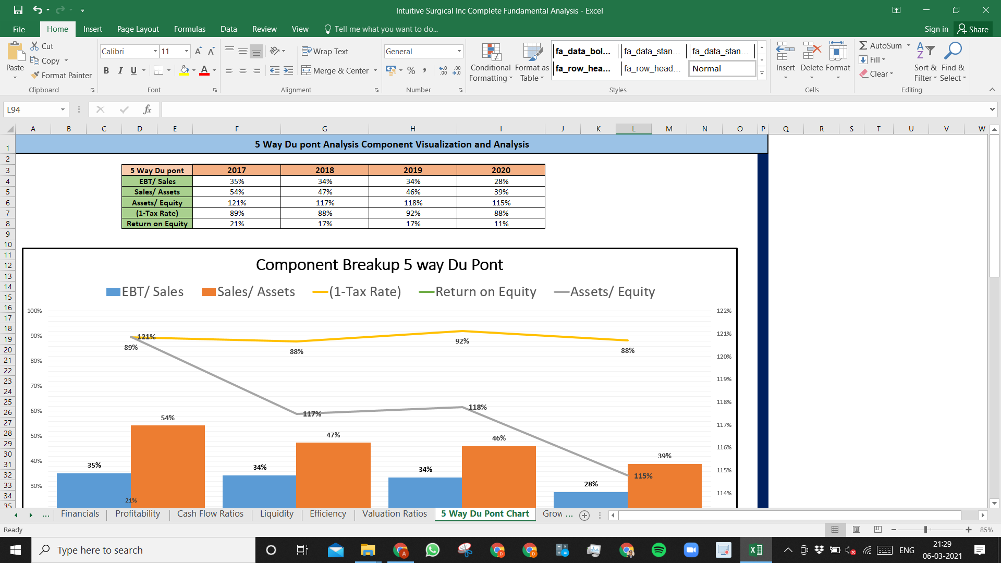The image size is (1001, 563).
Task: Click the Paste clipboard icon
Action: 15,53
